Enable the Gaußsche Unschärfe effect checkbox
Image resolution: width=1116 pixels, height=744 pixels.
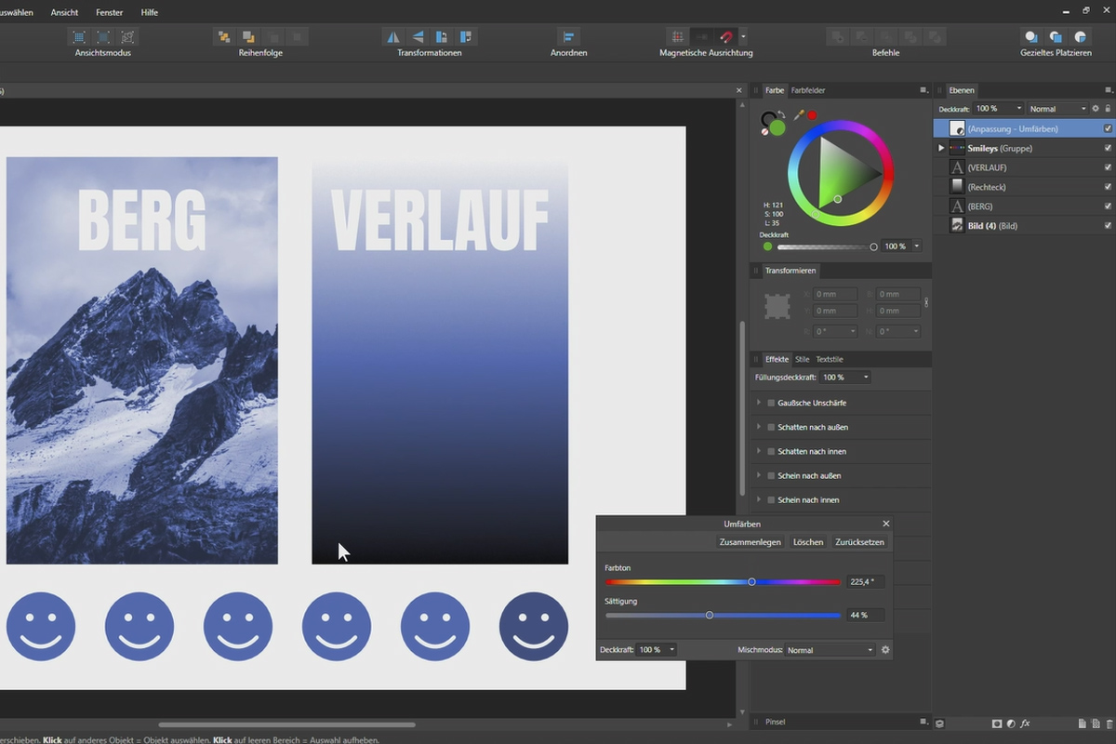772,403
